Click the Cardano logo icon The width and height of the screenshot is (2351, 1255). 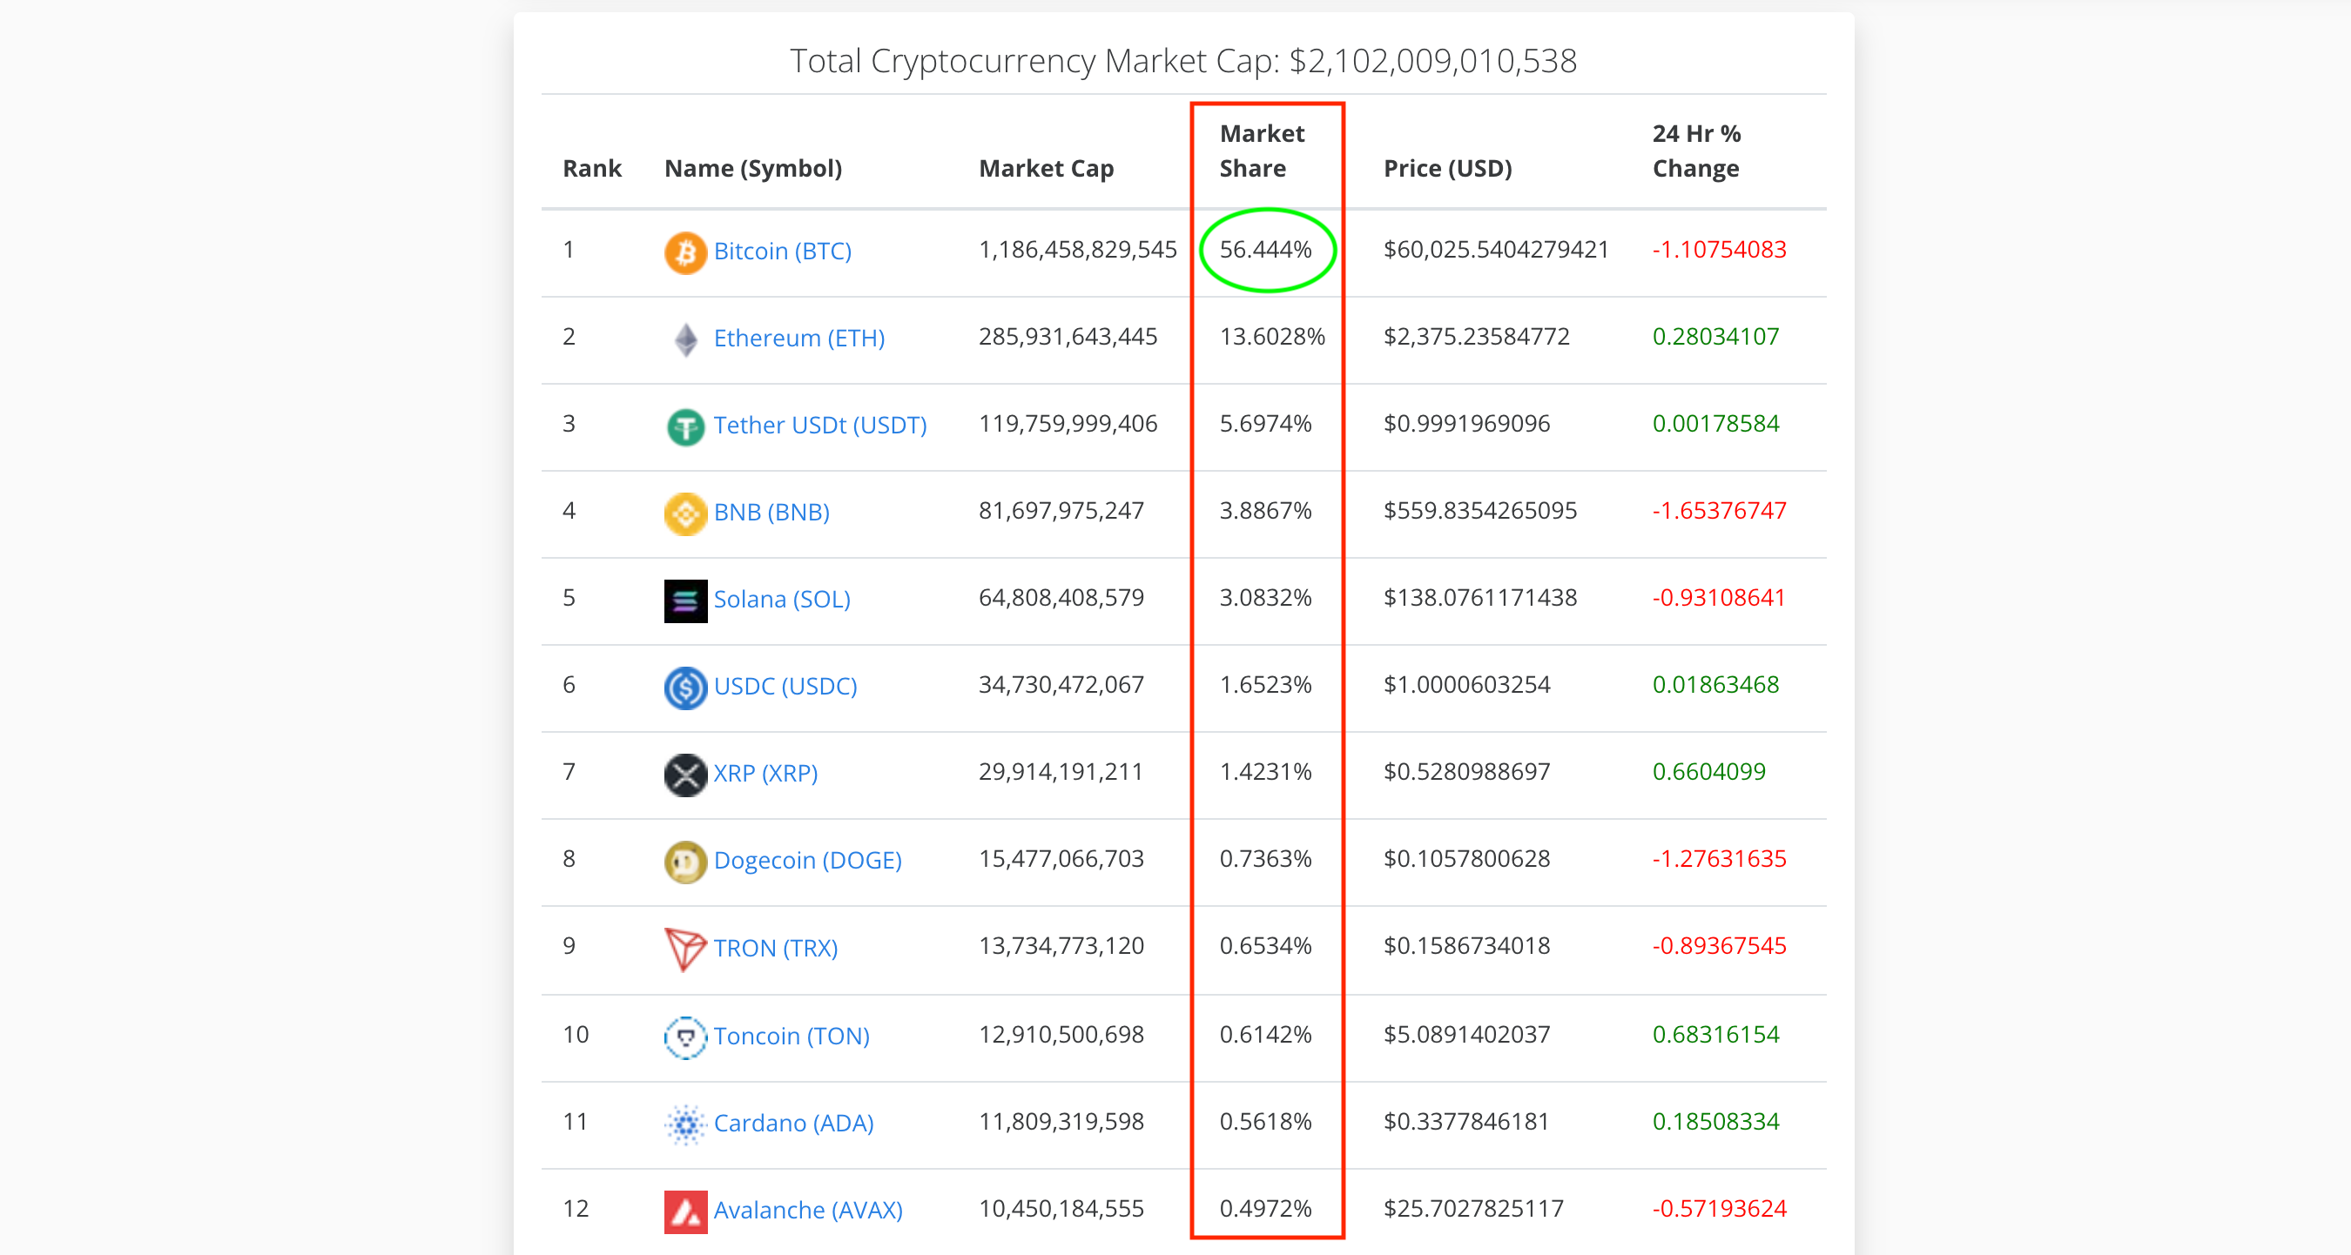[685, 1123]
